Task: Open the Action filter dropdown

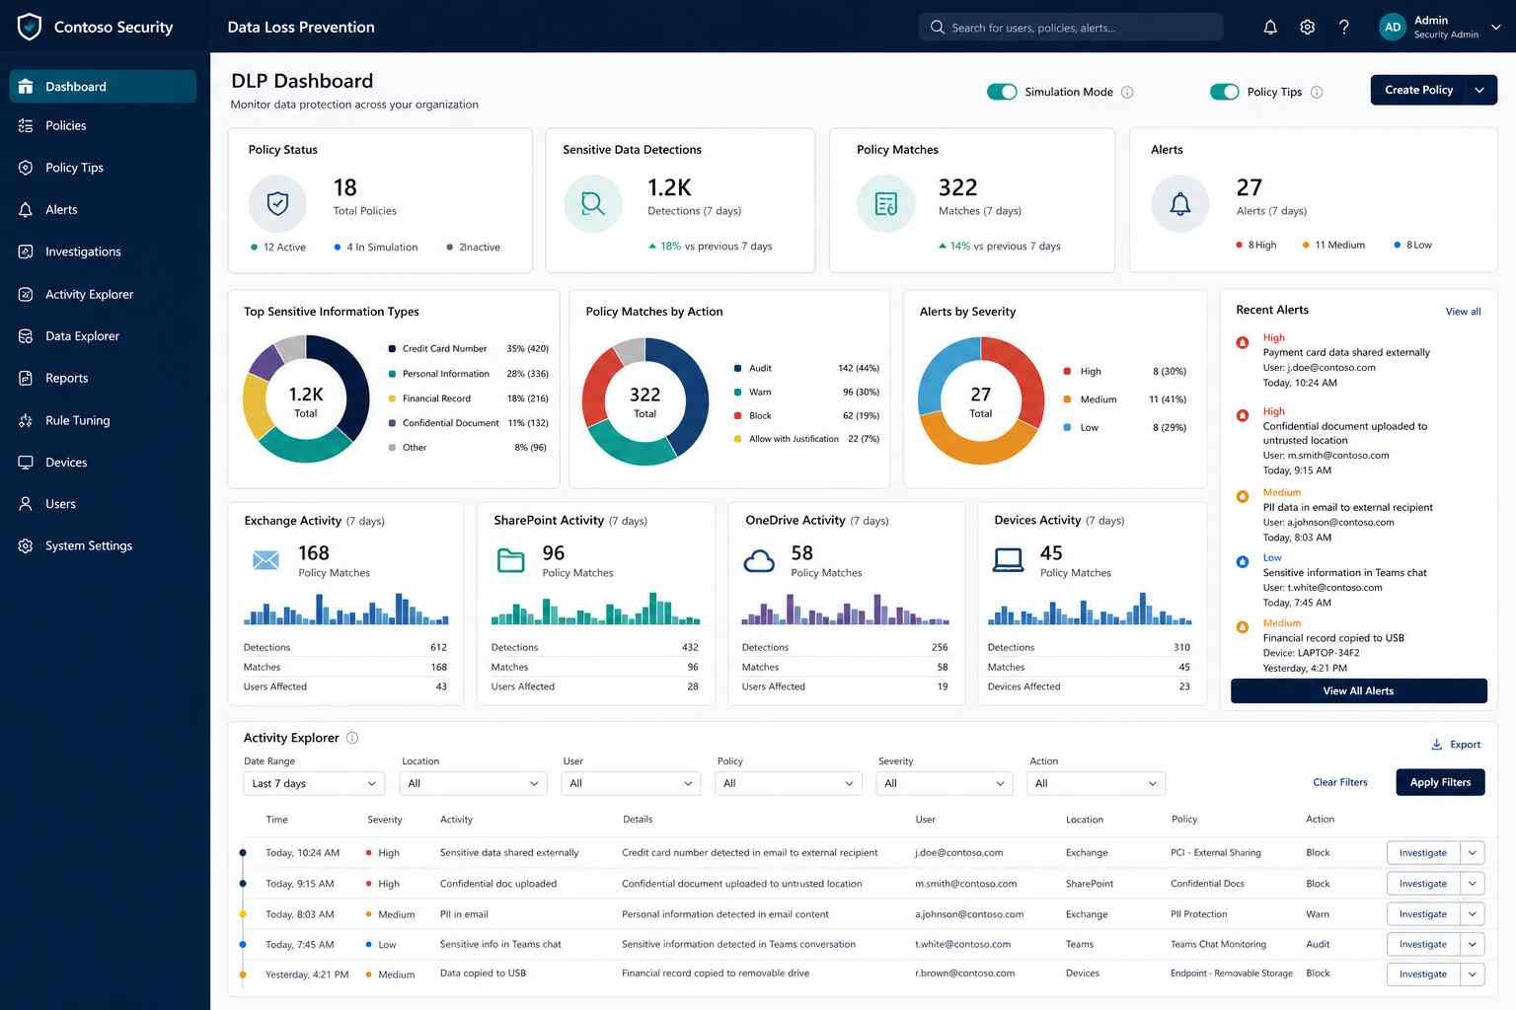Action: pos(1097,783)
